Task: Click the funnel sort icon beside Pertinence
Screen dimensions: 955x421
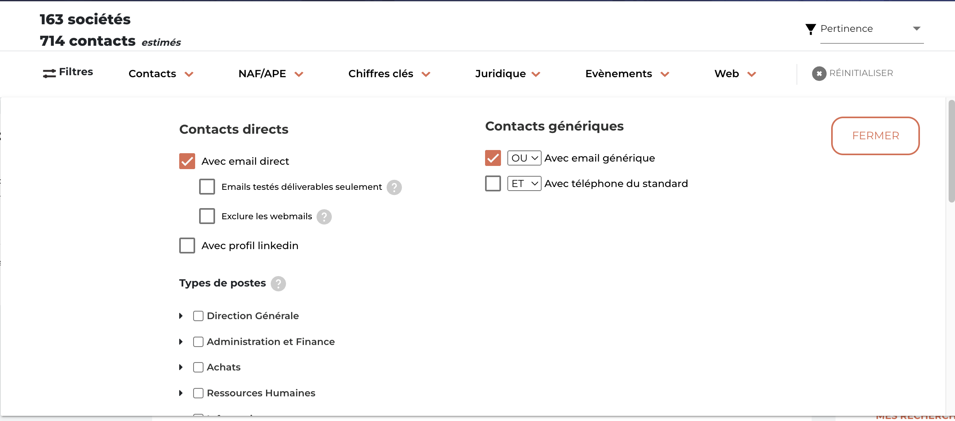Action: click(810, 29)
